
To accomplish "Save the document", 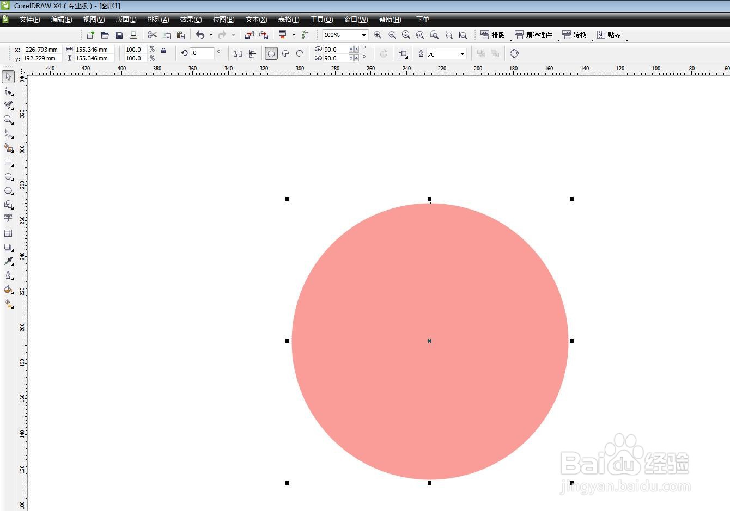I will pos(119,35).
